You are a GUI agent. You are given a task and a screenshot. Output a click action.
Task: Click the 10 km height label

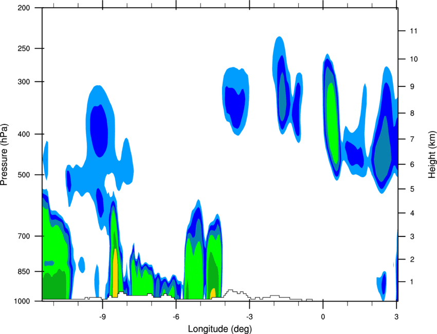pos(413,59)
